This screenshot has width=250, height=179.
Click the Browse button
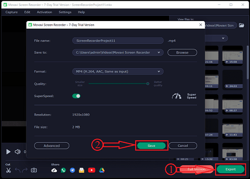point(182,52)
